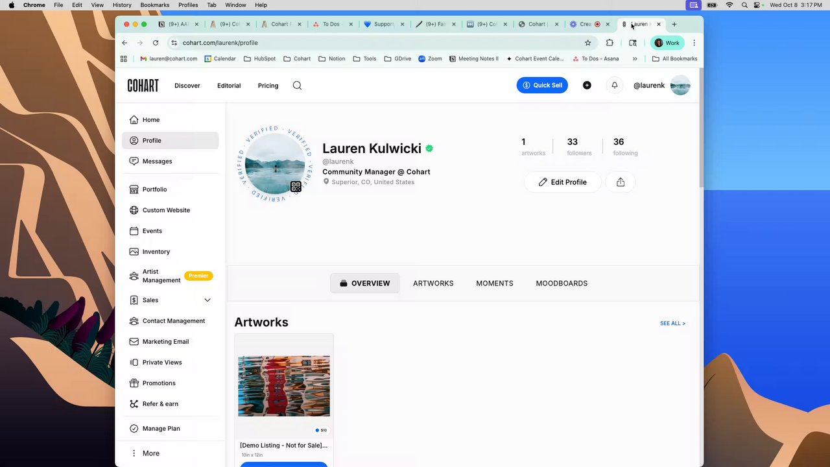Open the Apple menu
The height and width of the screenshot is (467, 830).
[11, 5]
